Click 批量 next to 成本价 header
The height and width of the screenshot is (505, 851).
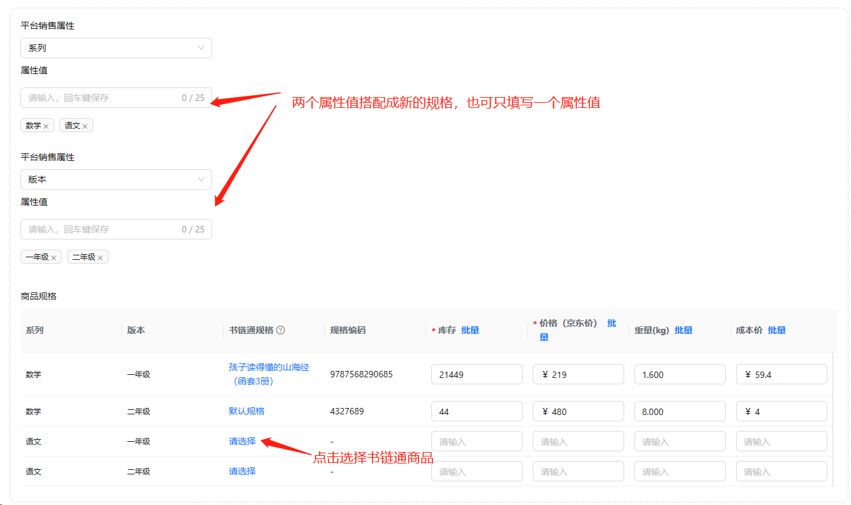pyautogui.click(x=777, y=330)
